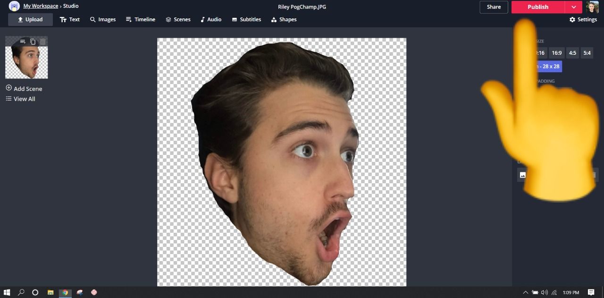This screenshot has width=604, height=298.
Task: Duplicate the scene using the copy icon
Action: click(33, 42)
